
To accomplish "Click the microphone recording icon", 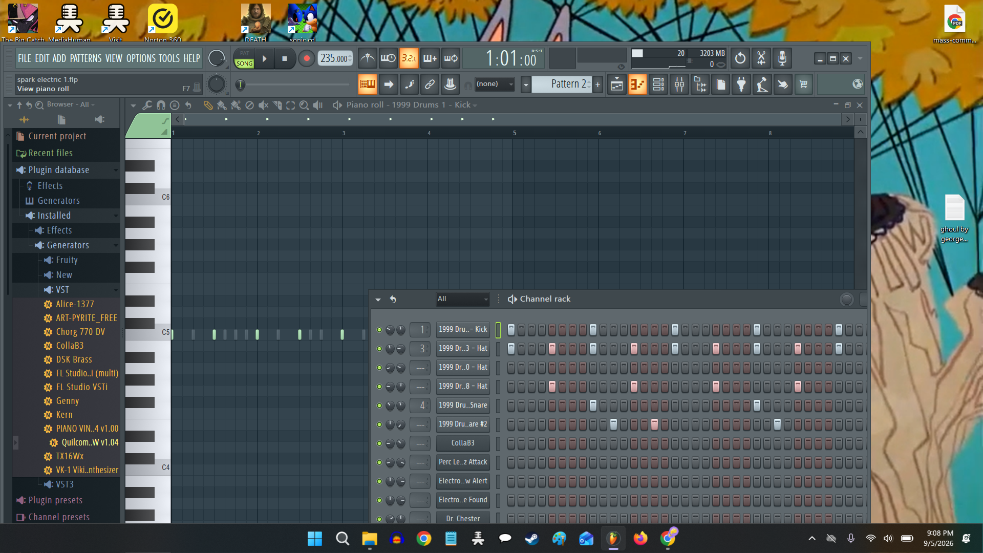I will pyautogui.click(x=782, y=58).
